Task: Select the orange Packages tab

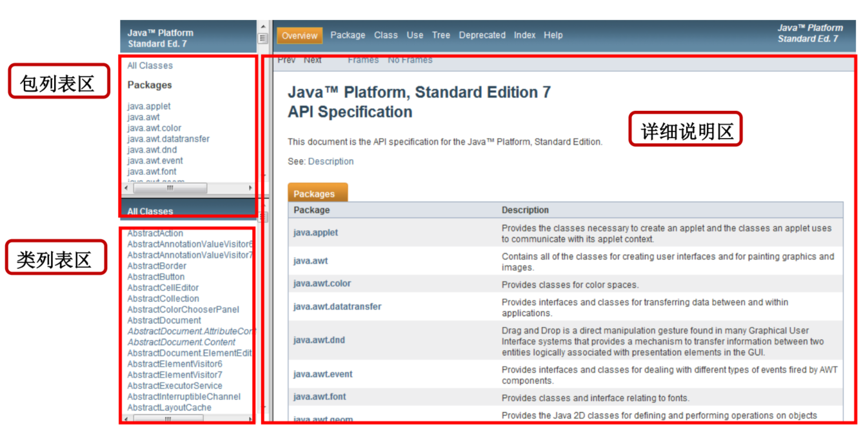Action: tap(317, 193)
